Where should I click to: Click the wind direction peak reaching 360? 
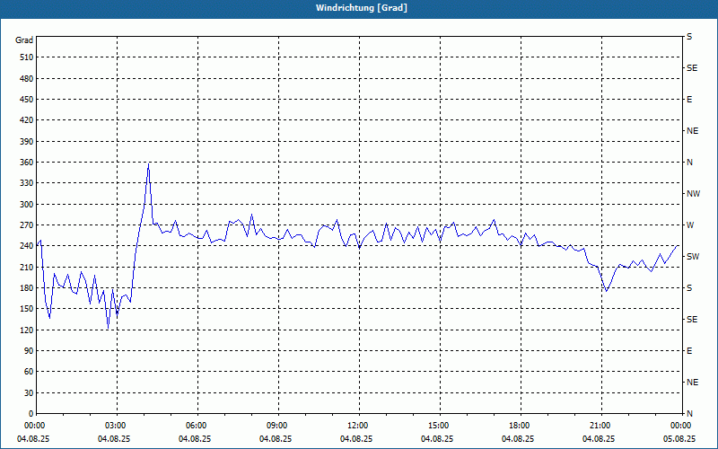click(148, 163)
